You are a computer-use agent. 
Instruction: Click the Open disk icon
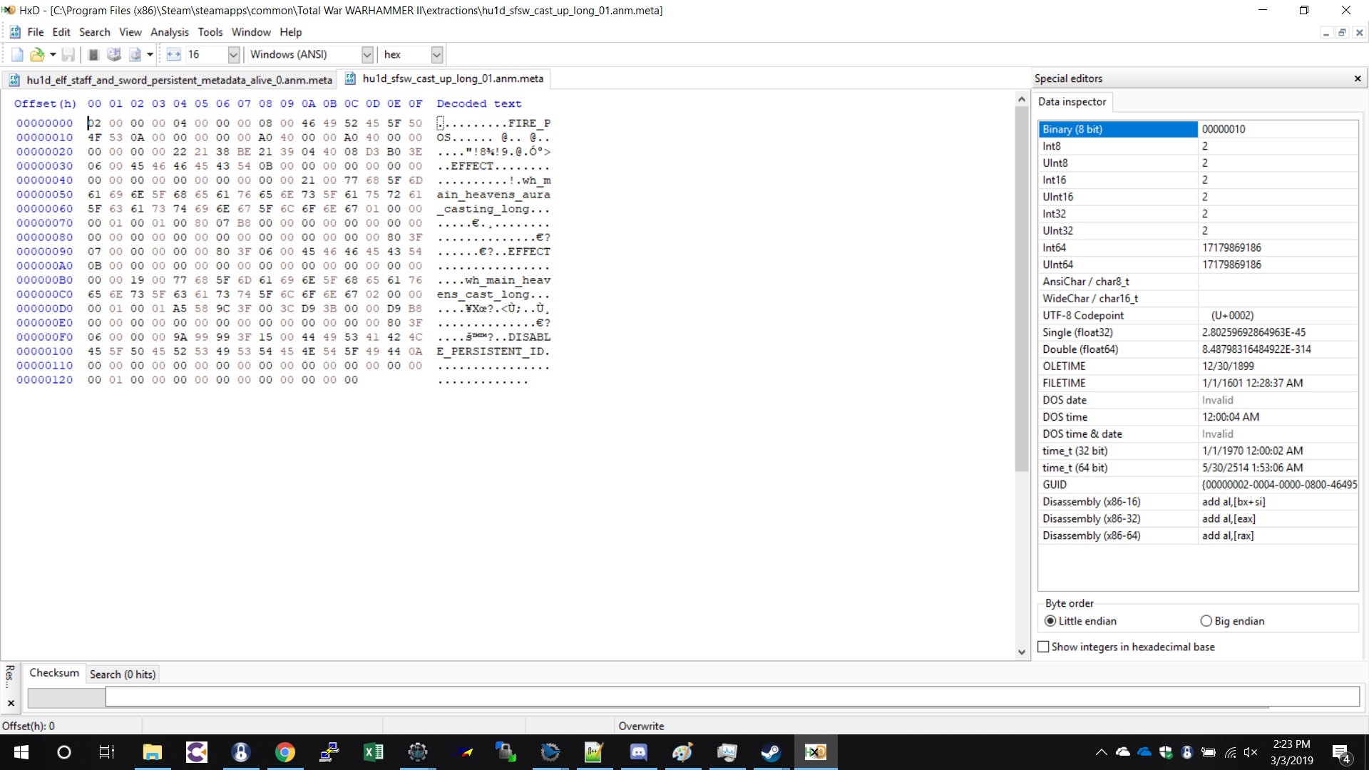pos(113,54)
